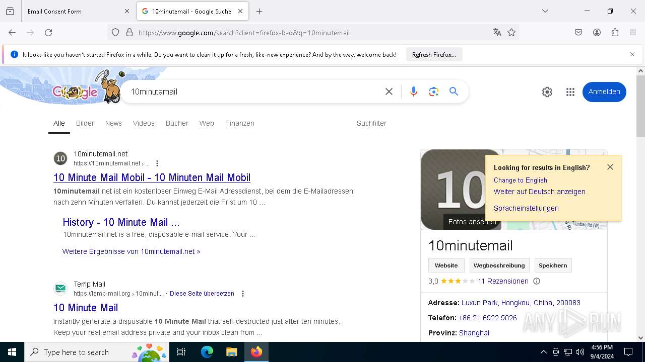Clear the Google search box text
This screenshot has height=362, width=645.
click(389, 92)
